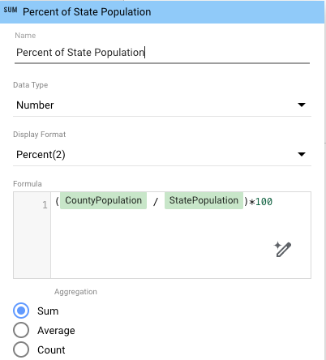Click the Count label text
This screenshot has height=360, width=326.
[51, 350]
